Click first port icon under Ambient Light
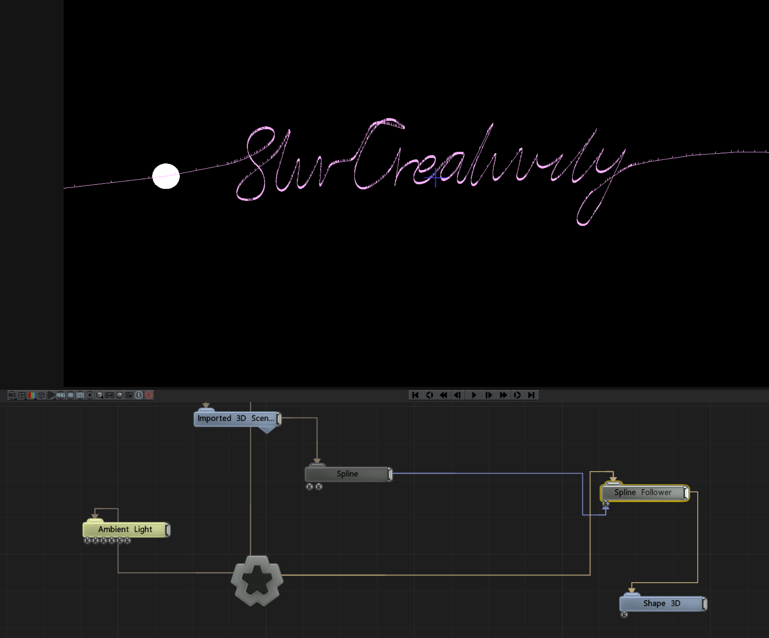Screen dimensions: 769x638 [x=87, y=541]
